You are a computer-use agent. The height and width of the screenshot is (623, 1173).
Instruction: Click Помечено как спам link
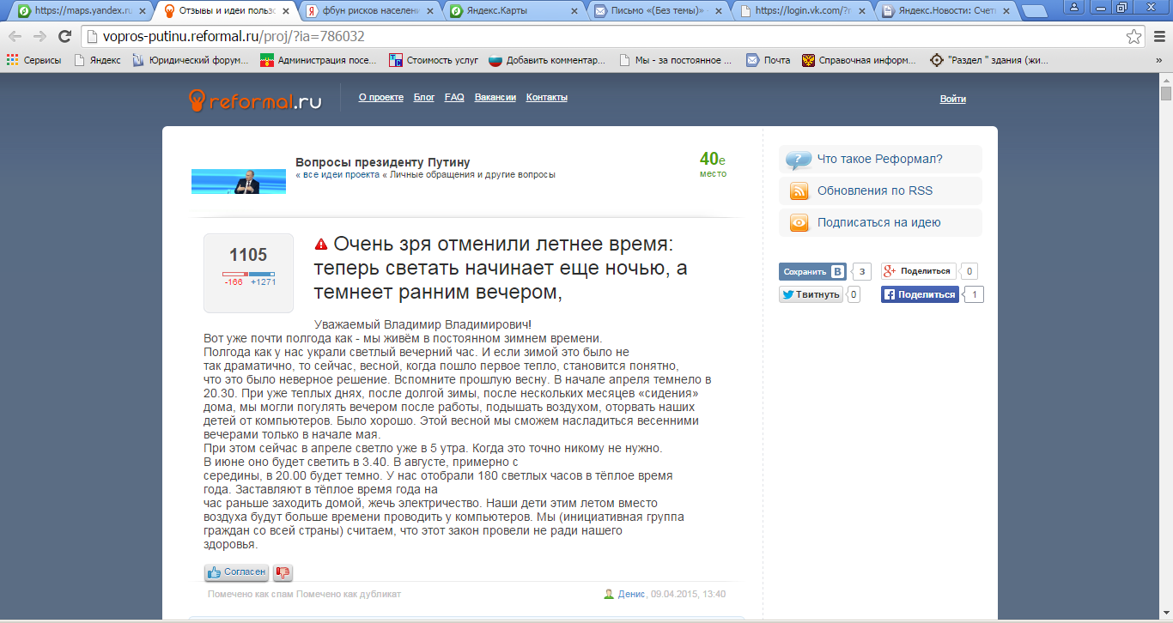[x=251, y=594]
